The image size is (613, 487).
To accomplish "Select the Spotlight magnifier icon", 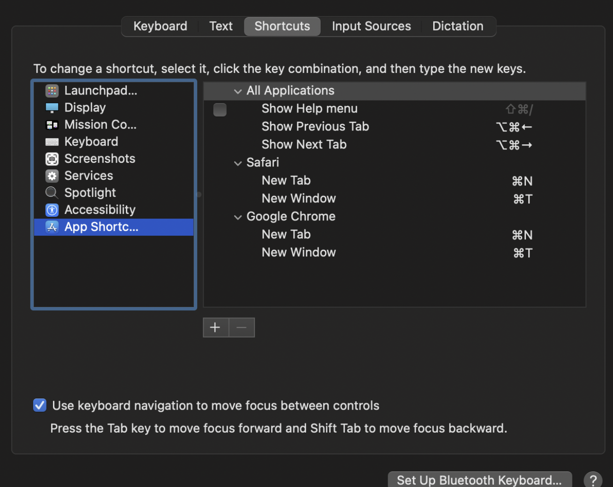I will [52, 193].
